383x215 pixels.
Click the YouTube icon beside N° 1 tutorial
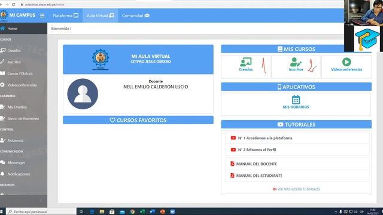pyautogui.click(x=233, y=138)
